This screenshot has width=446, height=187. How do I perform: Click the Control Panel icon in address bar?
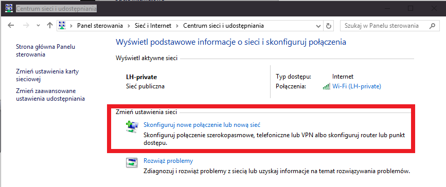62,26
